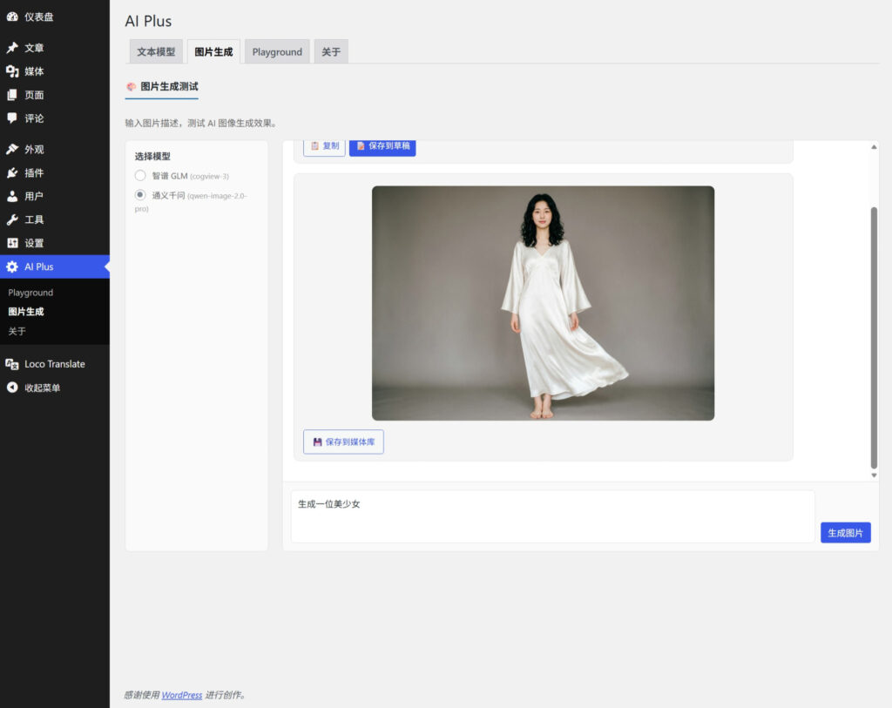Viewport: 892px width, 708px height.
Task: Switch to the 文本模型 tab
Action: (156, 52)
